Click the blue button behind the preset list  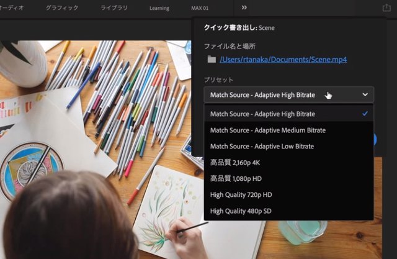click(375, 139)
